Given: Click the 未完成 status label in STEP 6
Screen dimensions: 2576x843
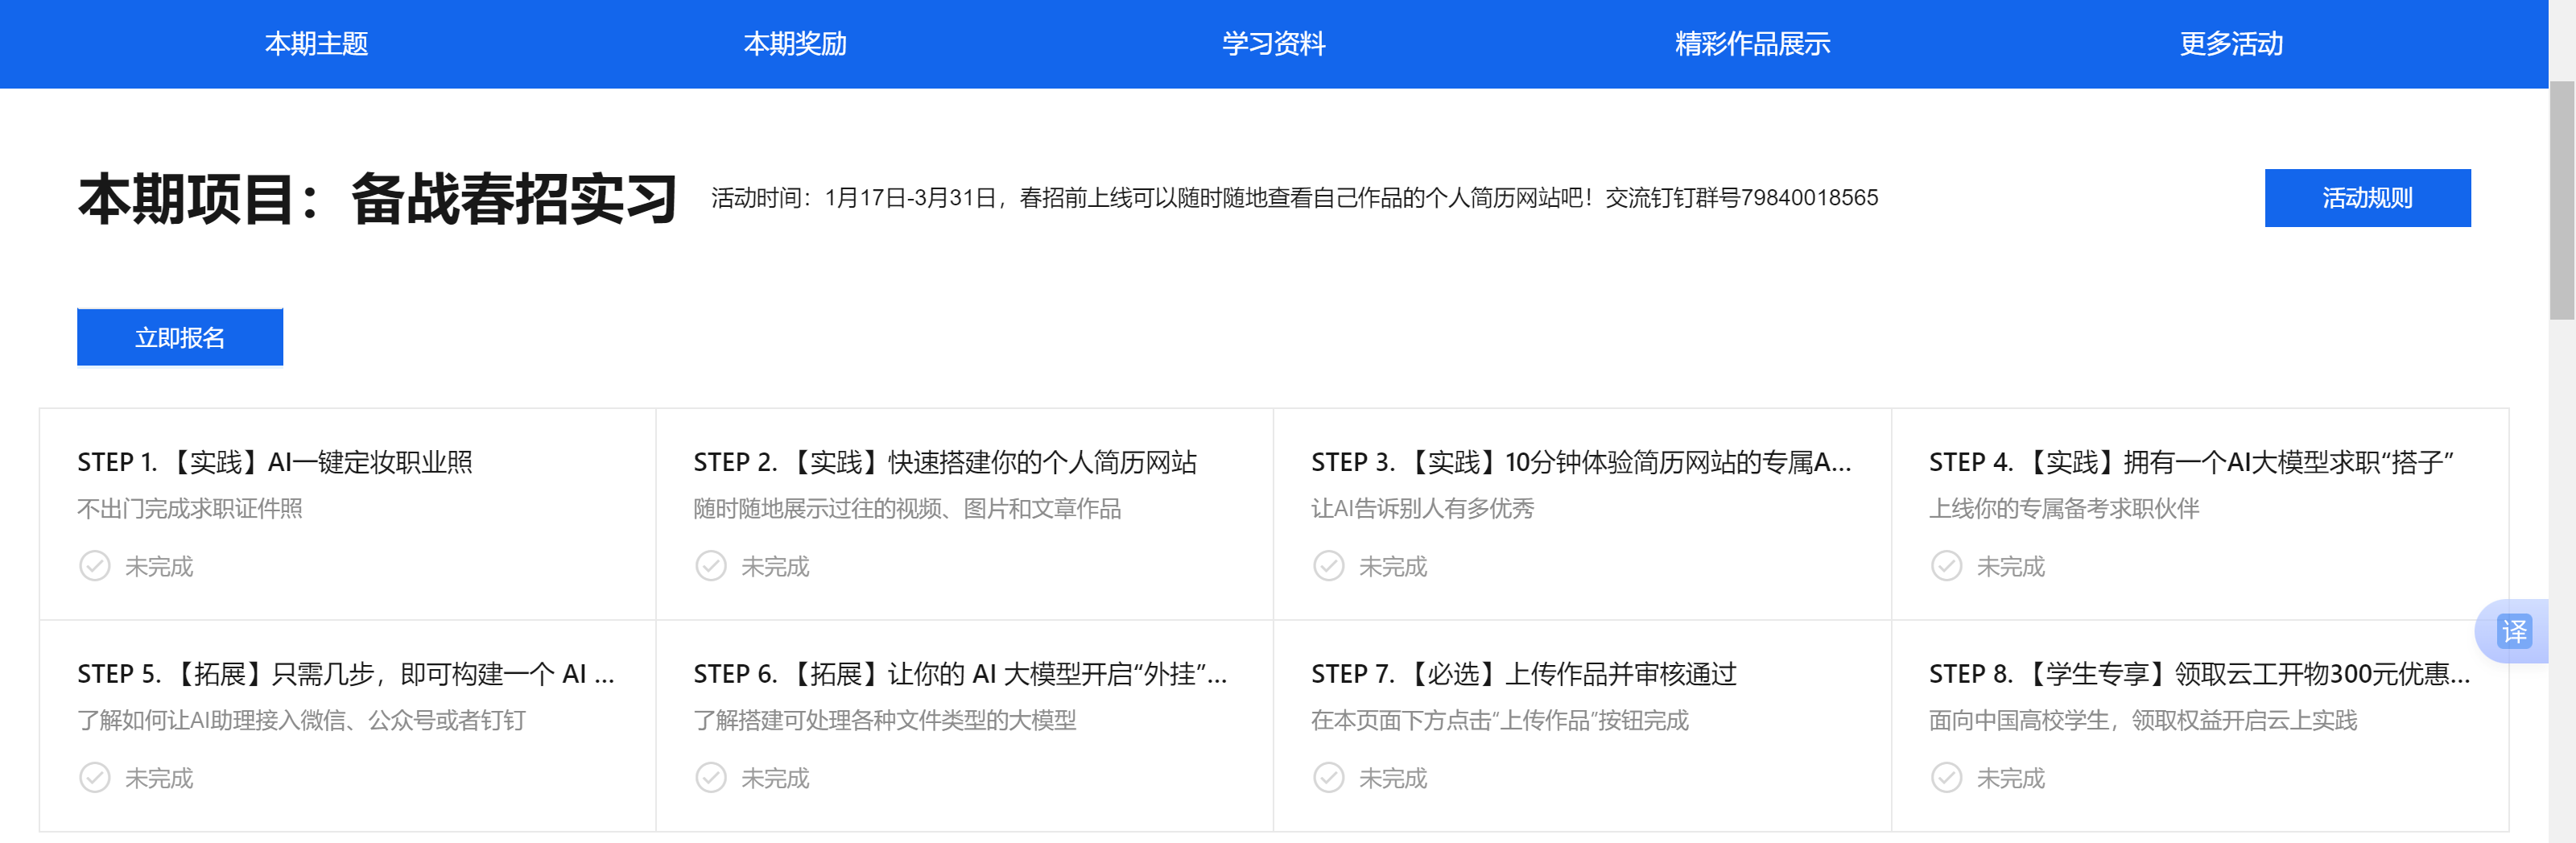Looking at the screenshot, I should click(x=775, y=779).
